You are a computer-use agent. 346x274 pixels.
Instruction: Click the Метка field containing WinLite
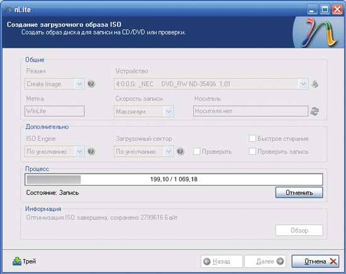pos(55,111)
